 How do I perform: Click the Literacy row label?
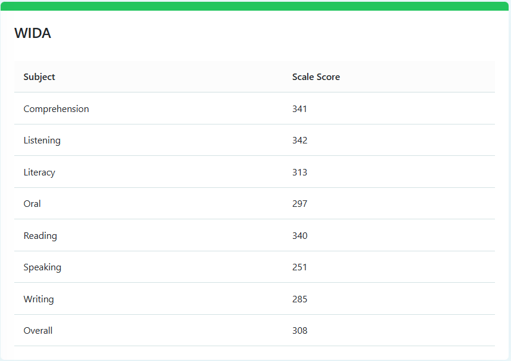[39, 172]
